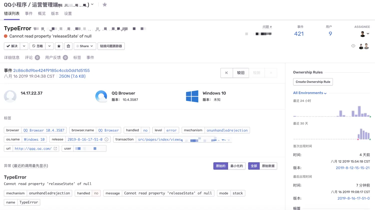The height and width of the screenshot is (210, 375).
Task: Click the user avatar beside 14.17.22.37
Action: tap(10, 96)
